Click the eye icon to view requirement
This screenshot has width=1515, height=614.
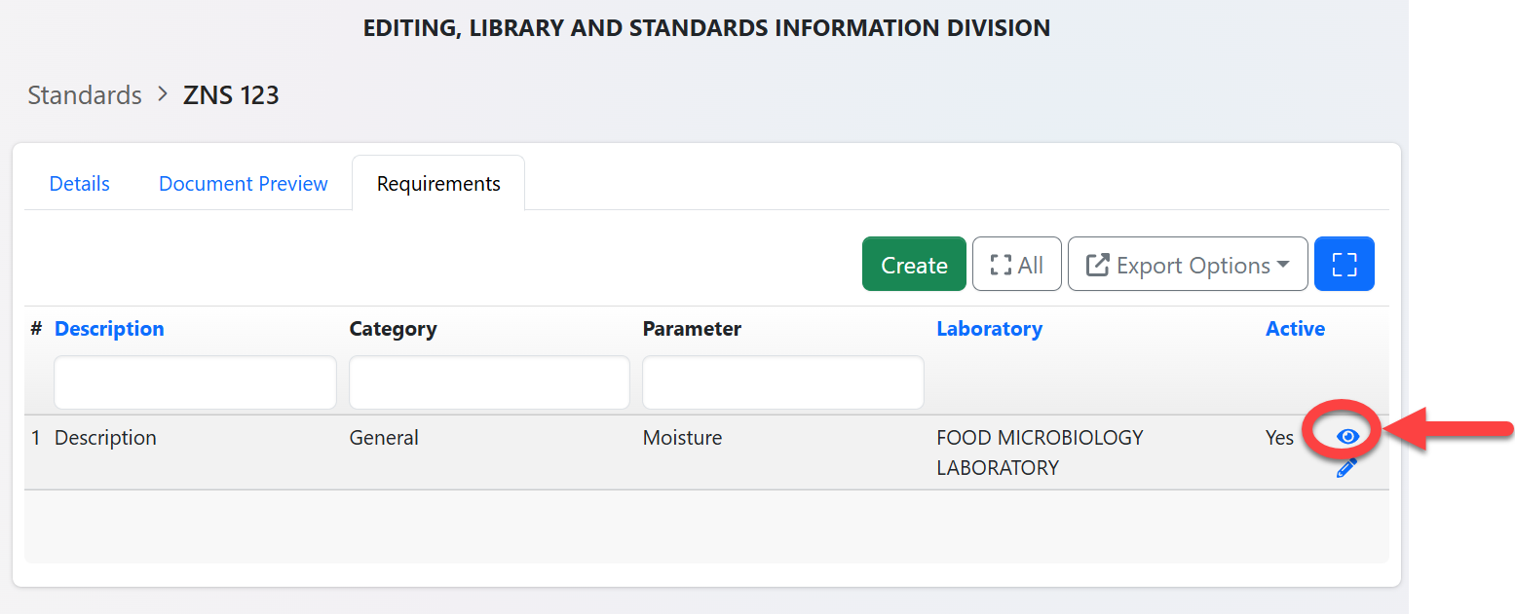(1347, 437)
